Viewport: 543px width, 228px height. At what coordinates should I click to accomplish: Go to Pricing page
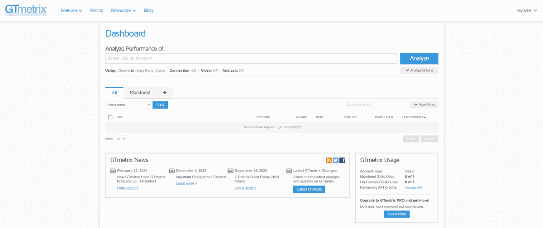click(x=97, y=10)
